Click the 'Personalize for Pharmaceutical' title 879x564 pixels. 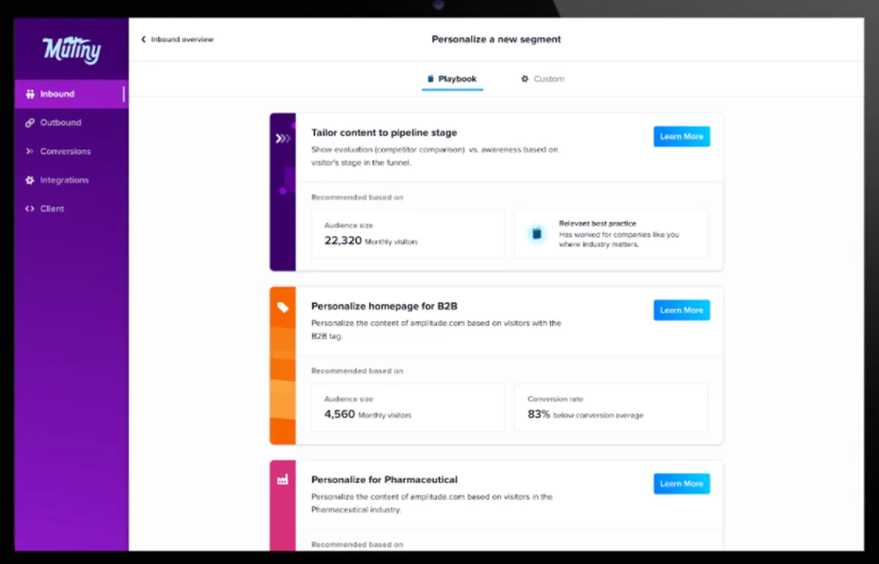pos(384,480)
